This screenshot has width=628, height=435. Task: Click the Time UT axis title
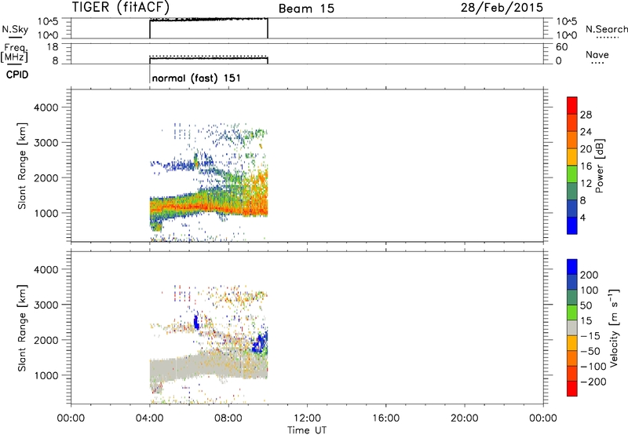coord(307,430)
